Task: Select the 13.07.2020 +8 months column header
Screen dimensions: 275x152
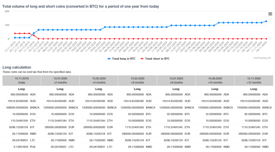Action: click(x=176, y=81)
